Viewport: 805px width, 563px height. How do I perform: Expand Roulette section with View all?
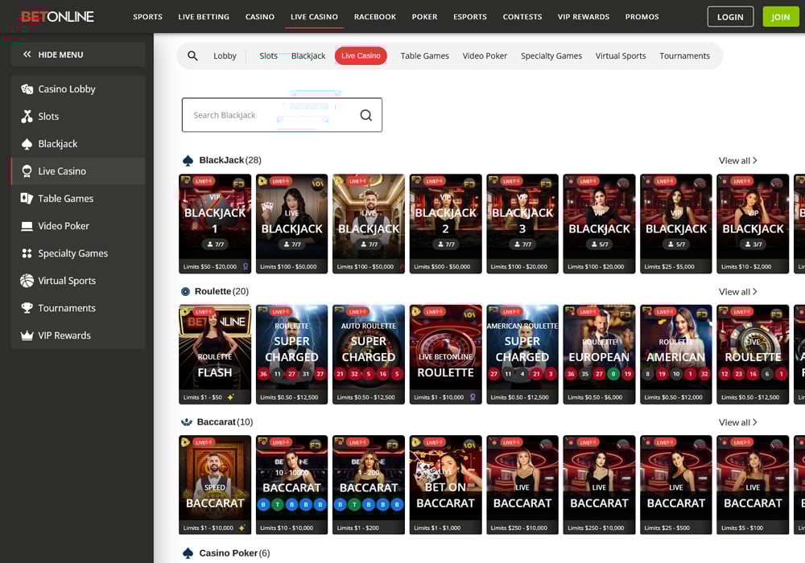pyautogui.click(x=737, y=292)
